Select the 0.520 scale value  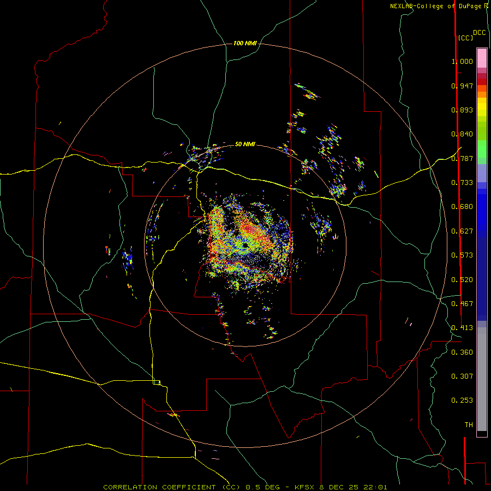[462, 280]
